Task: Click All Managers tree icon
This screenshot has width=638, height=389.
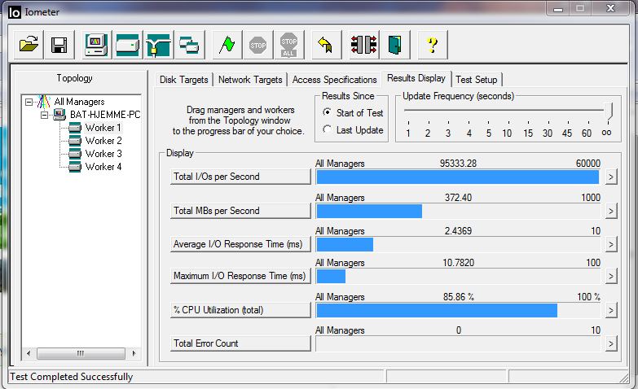Action: [x=43, y=102]
